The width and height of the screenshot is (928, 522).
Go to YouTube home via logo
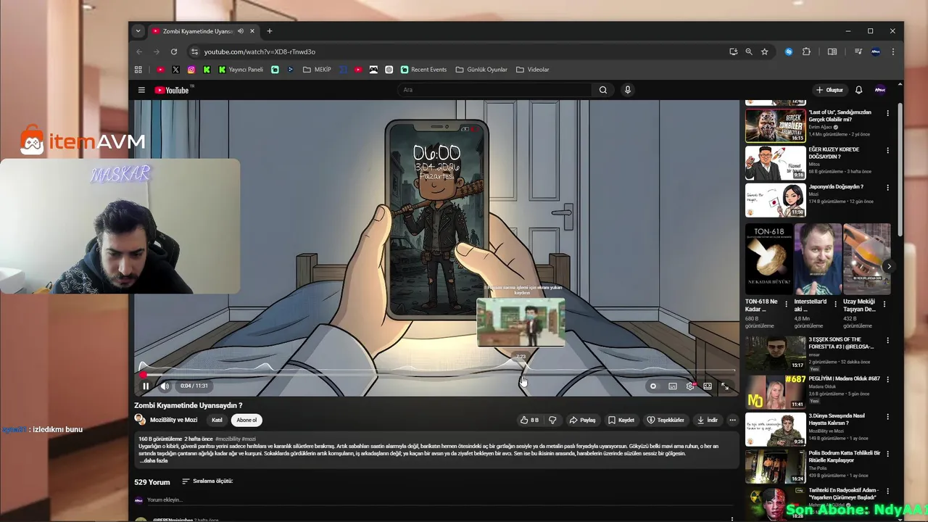172,90
